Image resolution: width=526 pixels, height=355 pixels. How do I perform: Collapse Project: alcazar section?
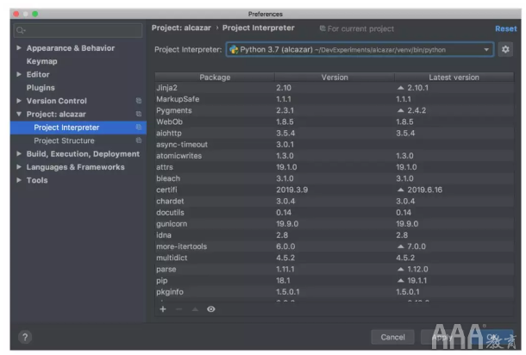[x=19, y=114]
